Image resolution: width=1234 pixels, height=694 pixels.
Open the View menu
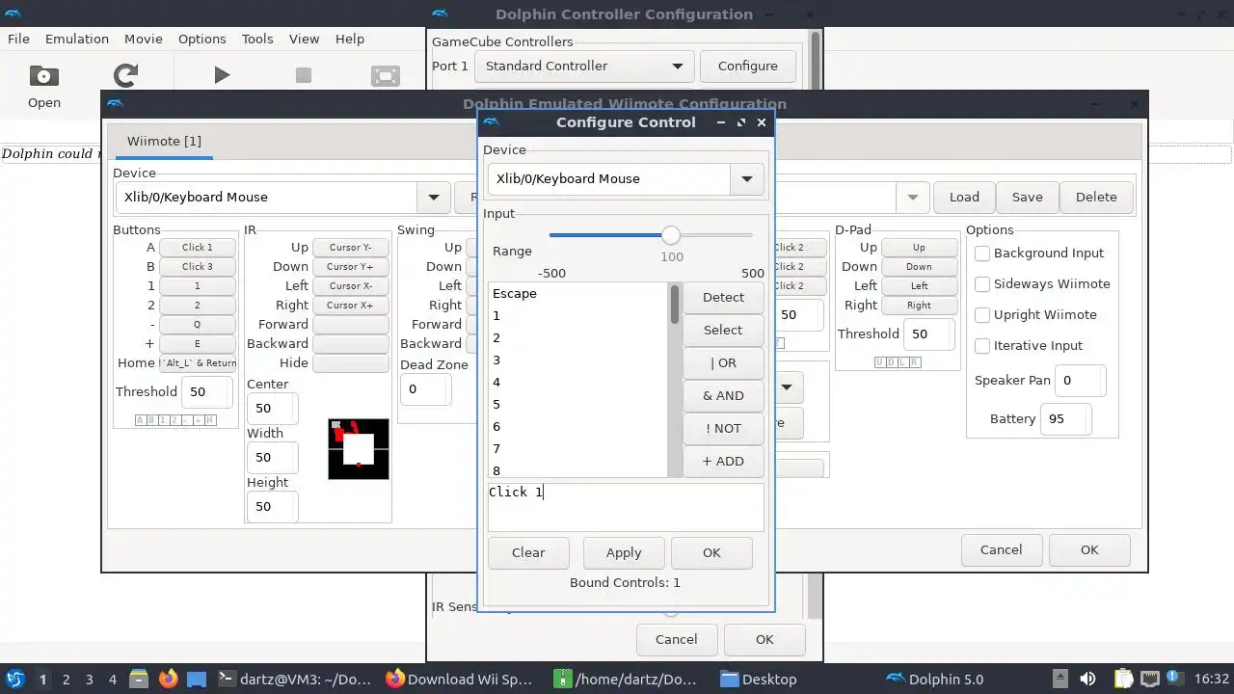click(304, 39)
